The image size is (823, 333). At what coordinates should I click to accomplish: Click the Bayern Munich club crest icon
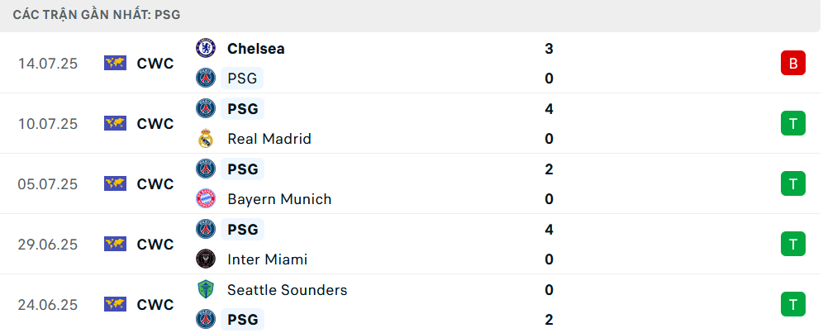click(x=205, y=199)
